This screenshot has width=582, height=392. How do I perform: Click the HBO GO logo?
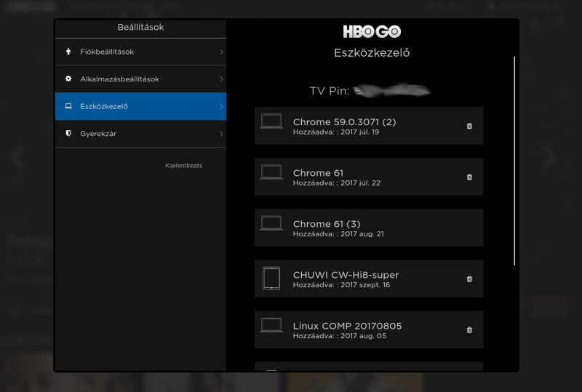click(x=372, y=31)
